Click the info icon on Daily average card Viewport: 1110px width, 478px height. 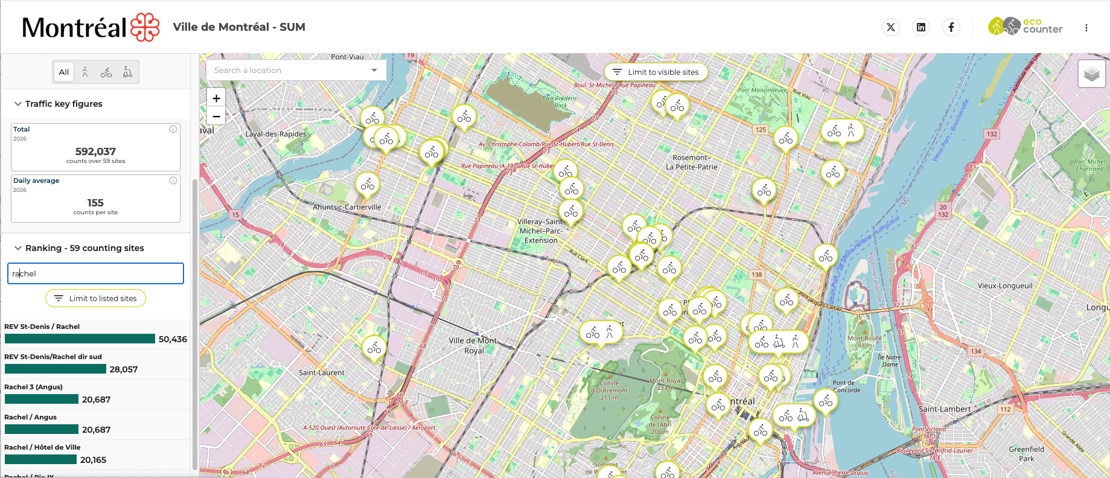(x=173, y=180)
